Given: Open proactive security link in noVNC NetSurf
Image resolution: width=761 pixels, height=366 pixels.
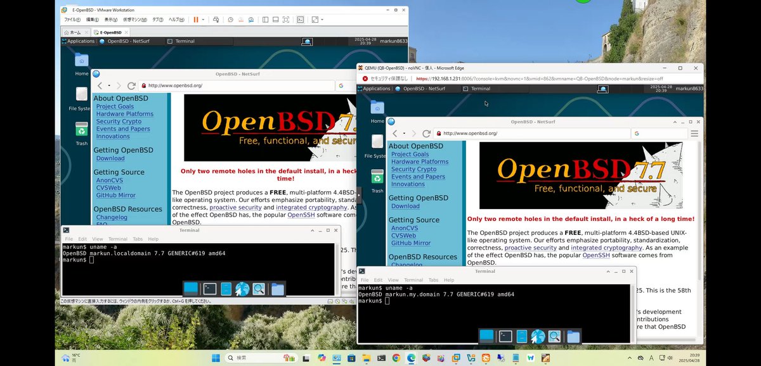Looking at the screenshot, I should click(x=530, y=248).
